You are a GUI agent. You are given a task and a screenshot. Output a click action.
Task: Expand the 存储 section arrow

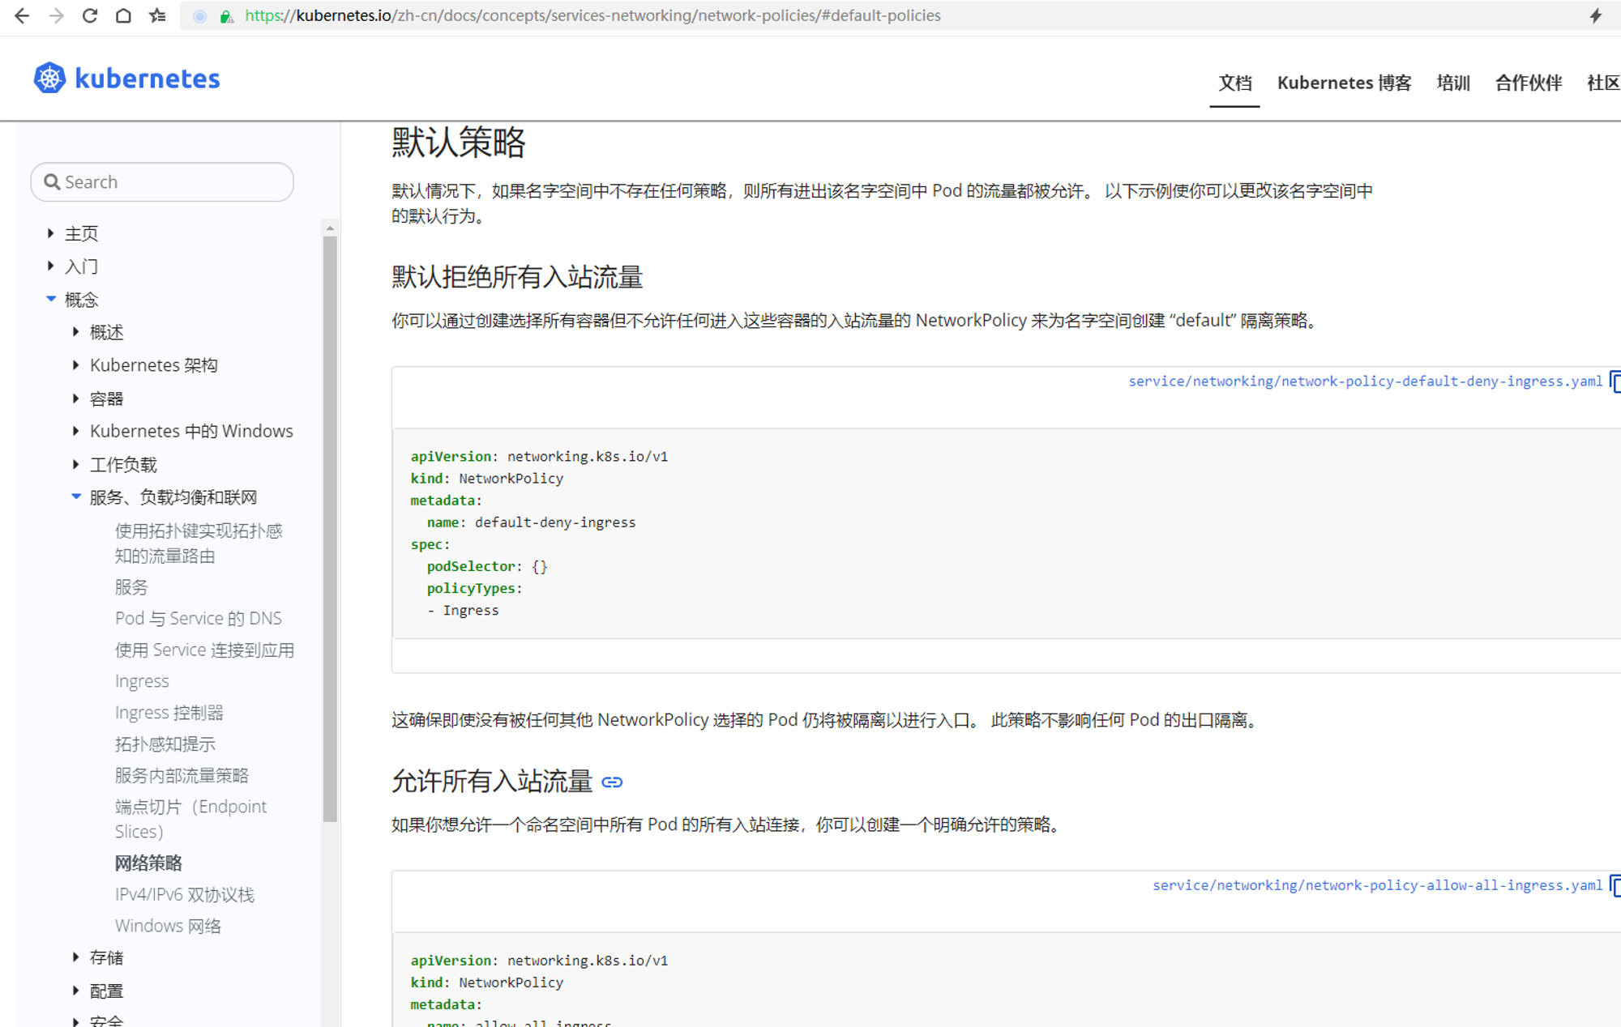[76, 957]
